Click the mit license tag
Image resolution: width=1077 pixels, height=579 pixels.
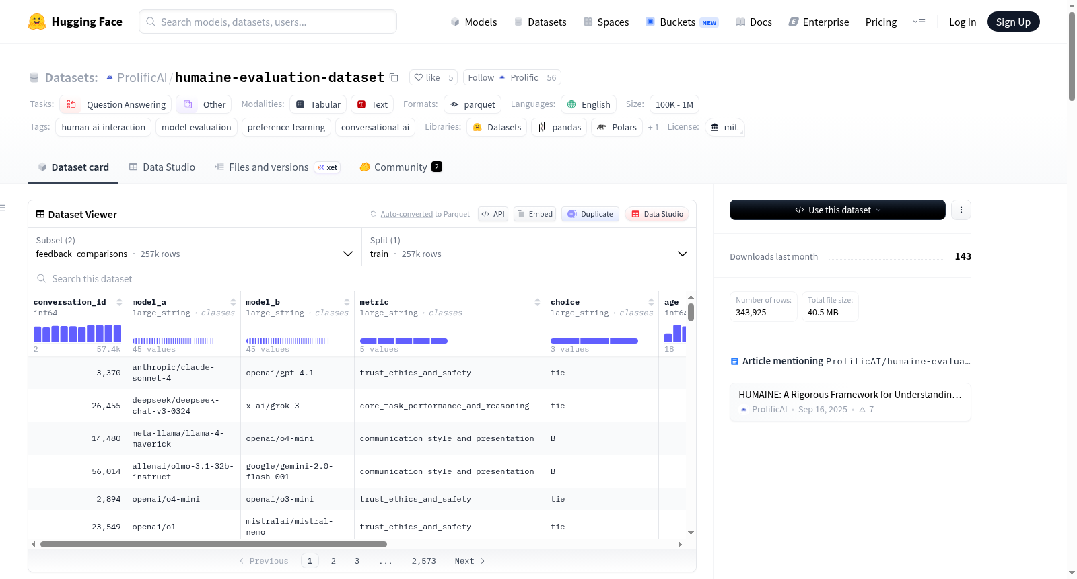point(724,127)
